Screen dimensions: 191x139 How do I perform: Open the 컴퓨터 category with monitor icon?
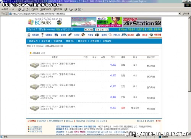pyautogui.click(x=60, y=35)
